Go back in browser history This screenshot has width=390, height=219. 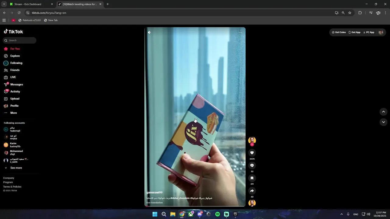pyautogui.click(x=4, y=13)
